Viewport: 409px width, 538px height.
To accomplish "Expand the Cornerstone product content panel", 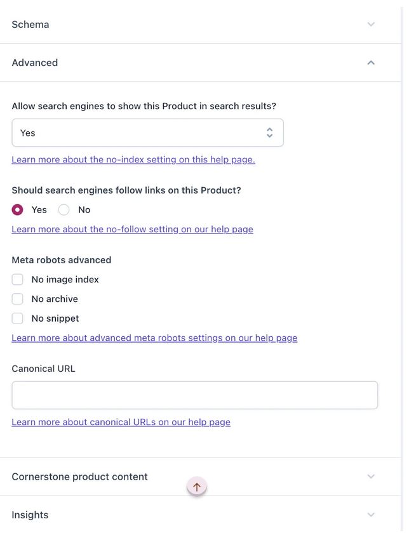I will (x=200, y=476).
